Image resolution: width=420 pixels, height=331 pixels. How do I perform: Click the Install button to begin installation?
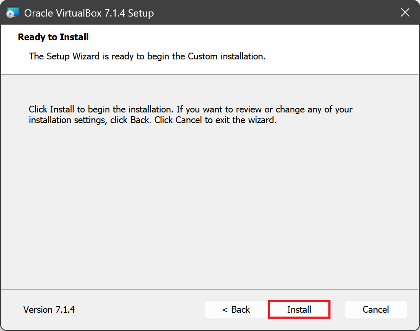pyautogui.click(x=299, y=309)
